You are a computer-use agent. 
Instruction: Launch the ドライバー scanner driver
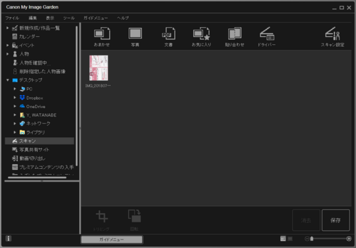(266, 36)
